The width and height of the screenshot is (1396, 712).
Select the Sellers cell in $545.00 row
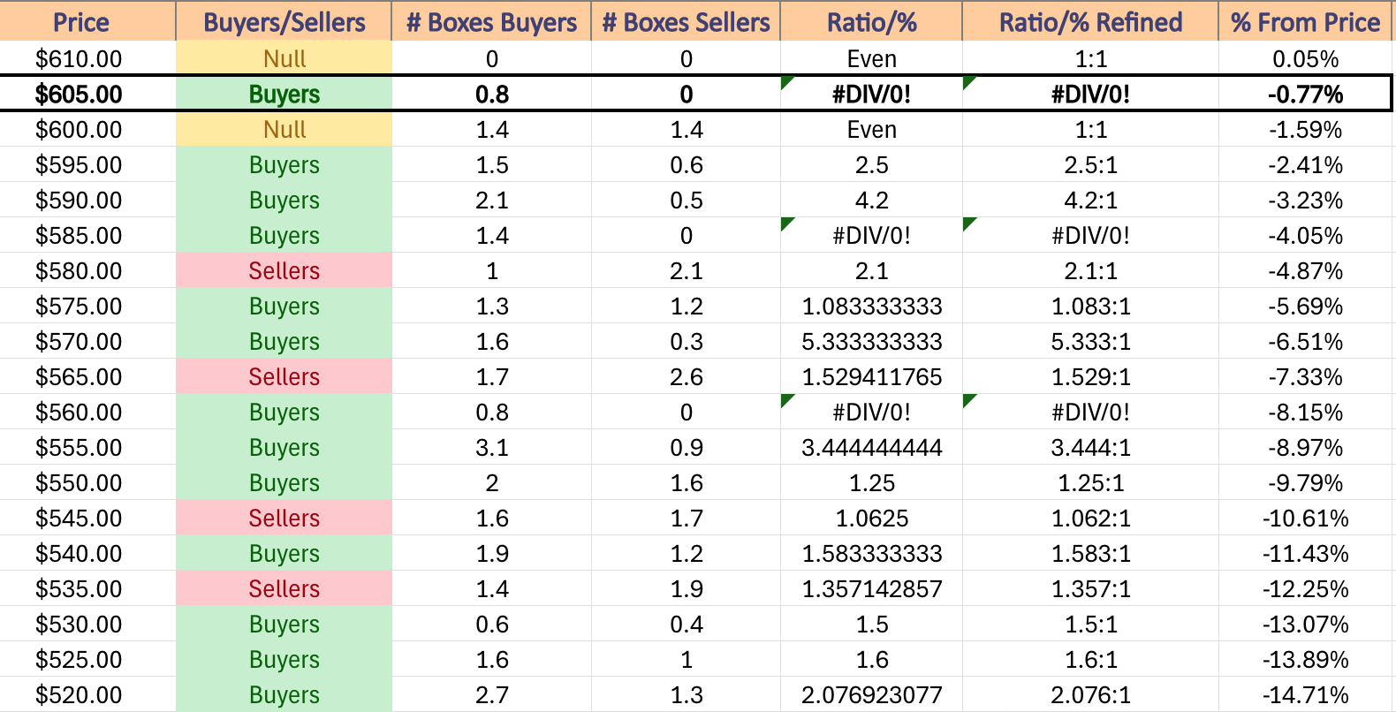284,518
